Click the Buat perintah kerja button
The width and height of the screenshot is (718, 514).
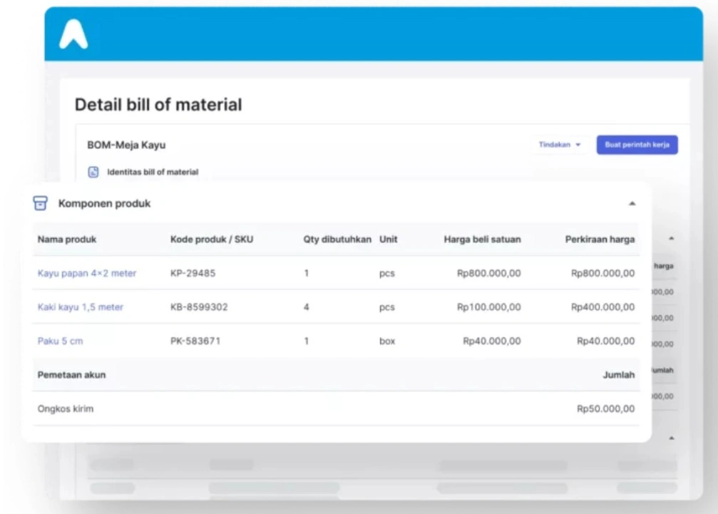[x=637, y=145]
